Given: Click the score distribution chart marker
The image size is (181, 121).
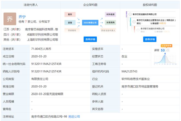Looking at the screenshot, I should (165, 54).
